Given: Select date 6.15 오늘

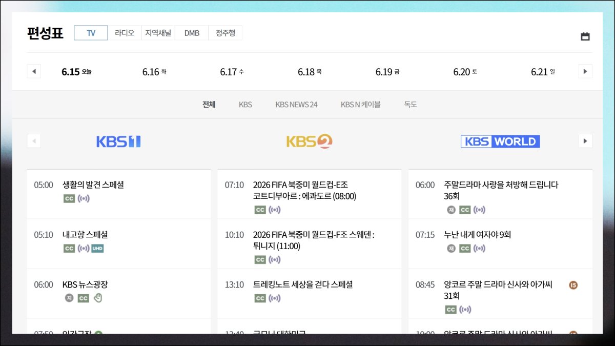Looking at the screenshot, I should pyautogui.click(x=76, y=72).
